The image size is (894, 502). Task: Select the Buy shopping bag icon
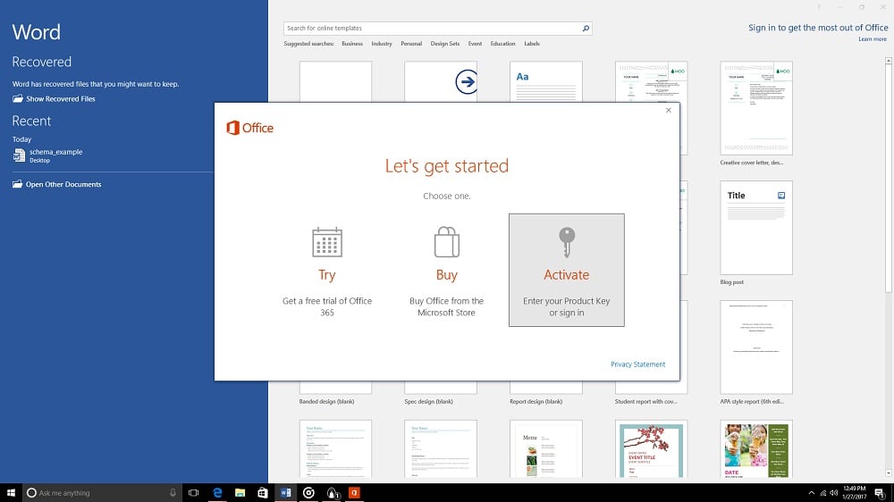(x=446, y=242)
